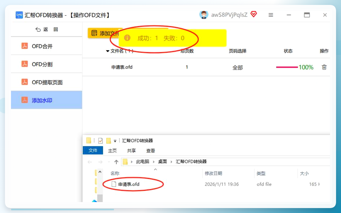Click the 状态 column header
This screenshot has width=341, height=213.
pos(288,51)
